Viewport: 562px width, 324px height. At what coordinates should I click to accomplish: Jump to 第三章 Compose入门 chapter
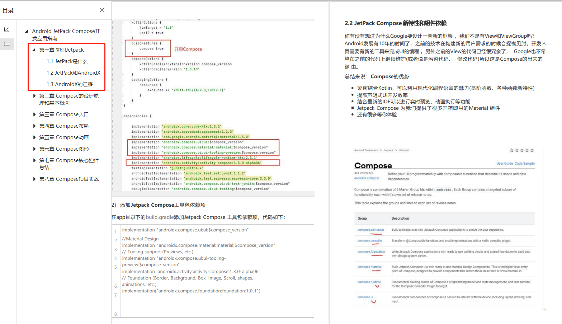64,114
